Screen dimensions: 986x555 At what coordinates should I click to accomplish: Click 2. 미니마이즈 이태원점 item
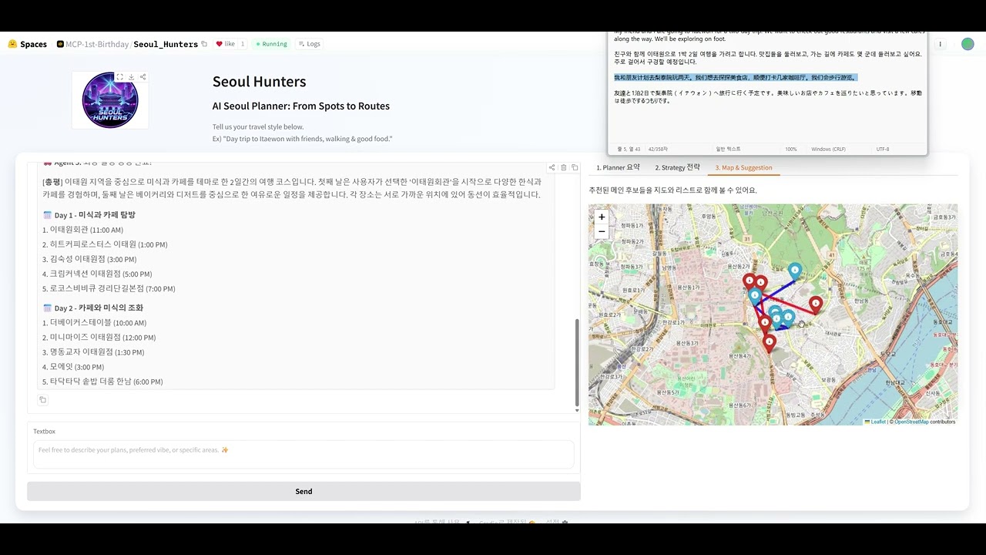(99, 338)
